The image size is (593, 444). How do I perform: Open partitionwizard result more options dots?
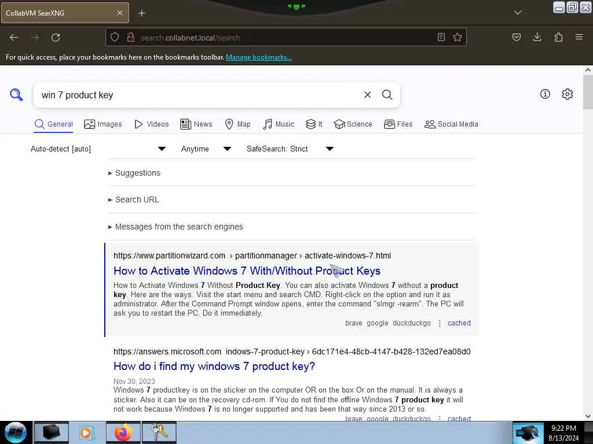point(439,323)
